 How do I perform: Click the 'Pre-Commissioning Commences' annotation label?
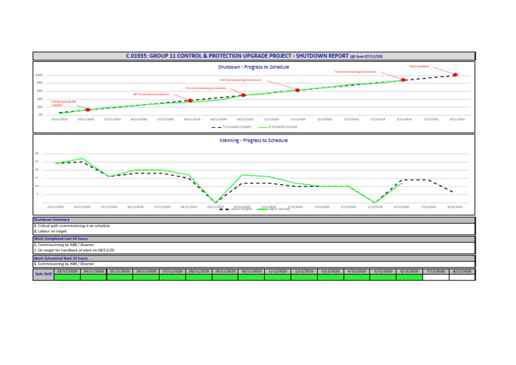point(206,88)
